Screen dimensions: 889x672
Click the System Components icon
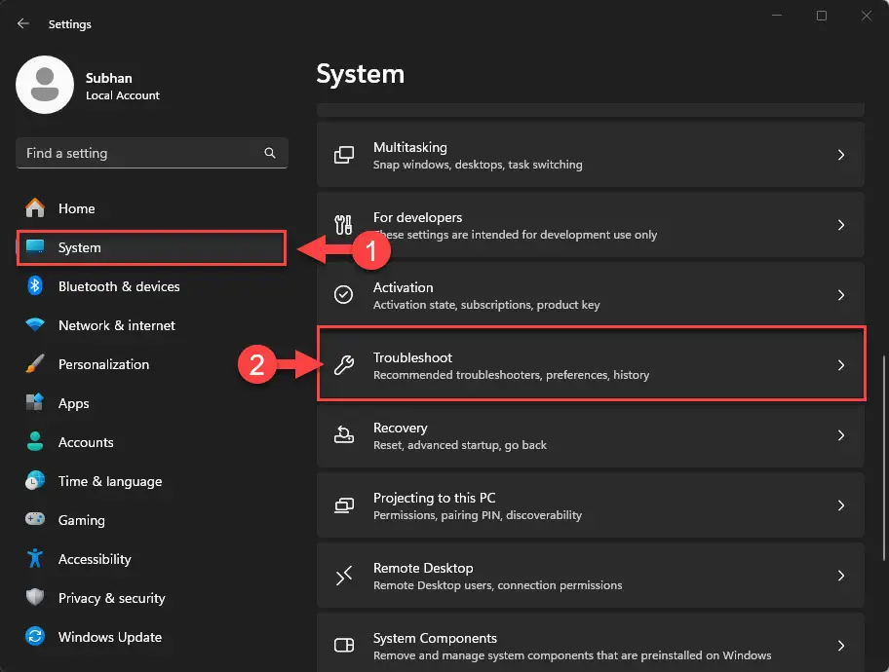click(x=343, y=646)
